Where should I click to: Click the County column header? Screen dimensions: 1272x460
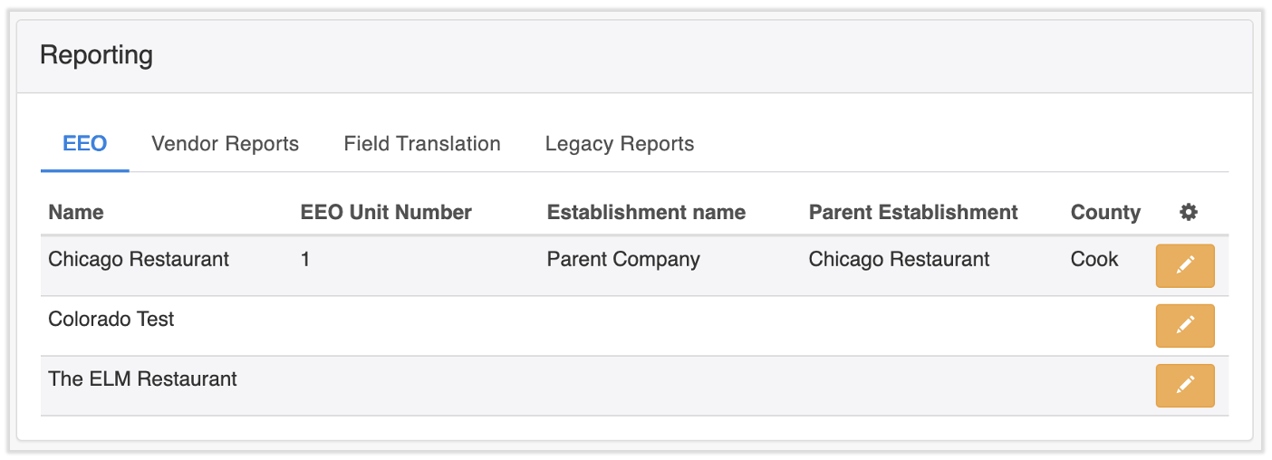1105,213
